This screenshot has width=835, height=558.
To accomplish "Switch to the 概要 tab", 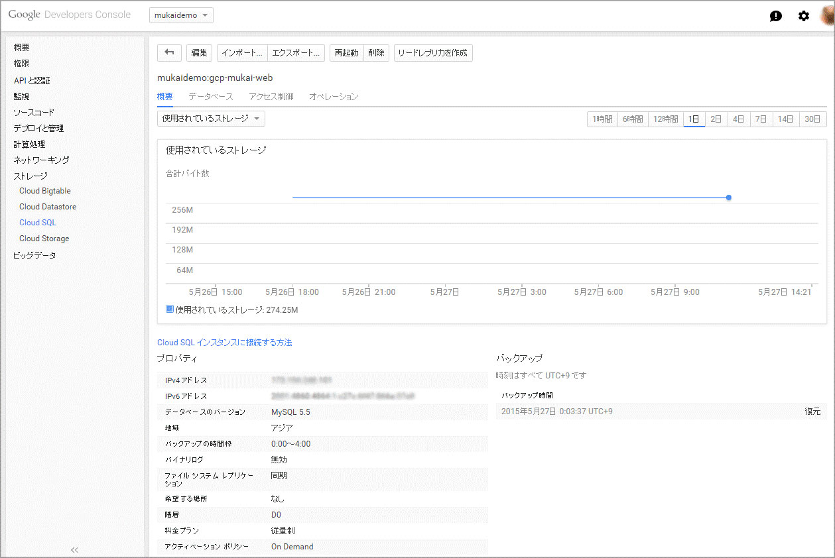I will (165, 97).
